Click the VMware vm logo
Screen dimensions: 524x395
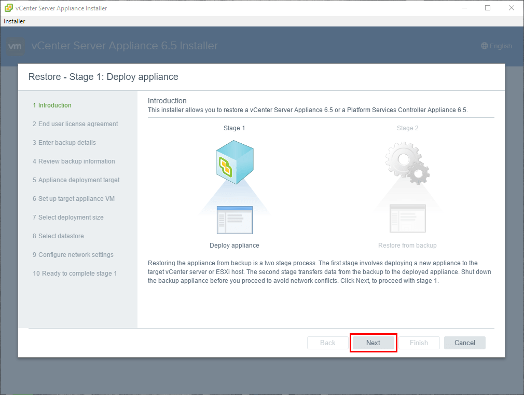[15, 46]
